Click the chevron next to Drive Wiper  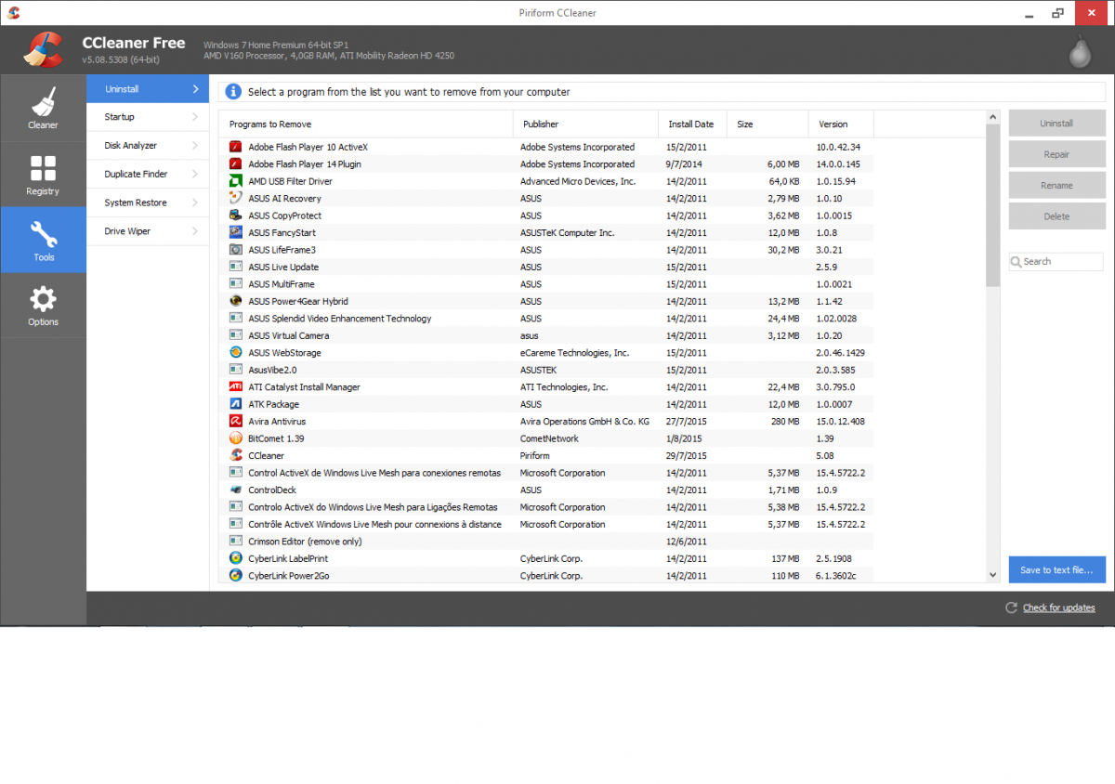(195, 231)
